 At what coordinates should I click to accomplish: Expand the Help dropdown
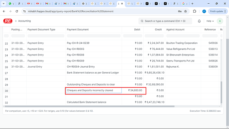click(210, 21)
